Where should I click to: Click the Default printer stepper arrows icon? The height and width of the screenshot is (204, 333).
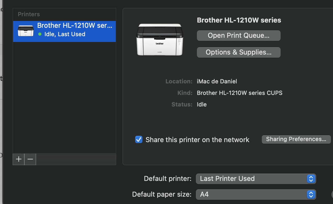(311, 179)
